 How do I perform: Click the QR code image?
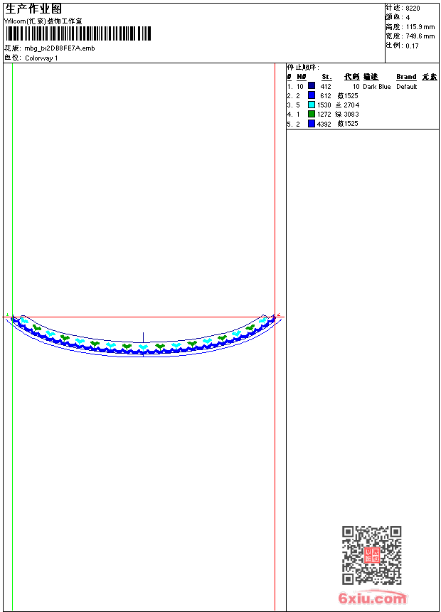tap(372, 555)
